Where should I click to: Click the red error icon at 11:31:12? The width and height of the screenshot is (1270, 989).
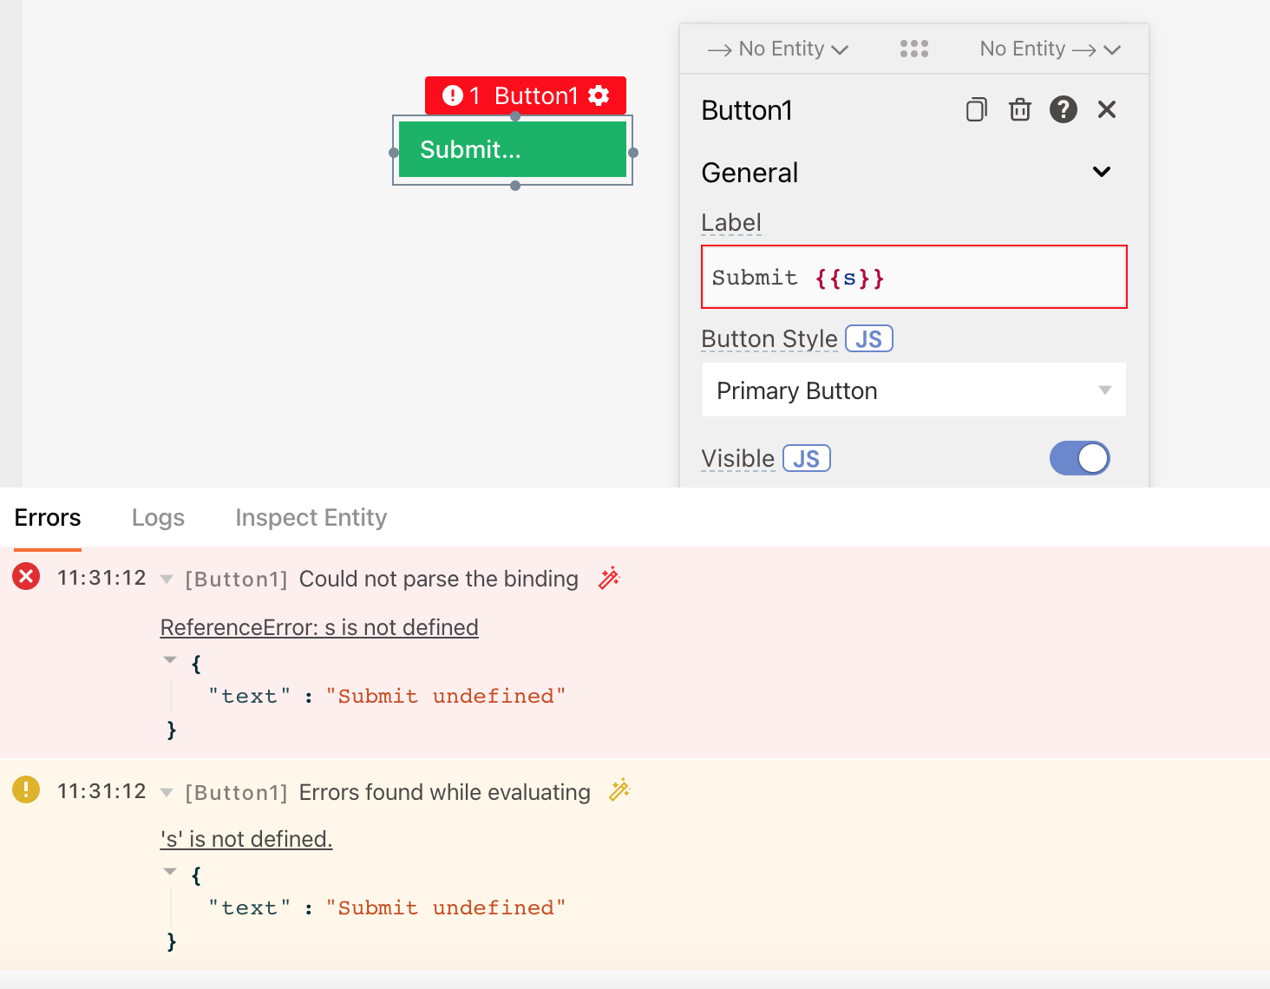coord(26,576)
